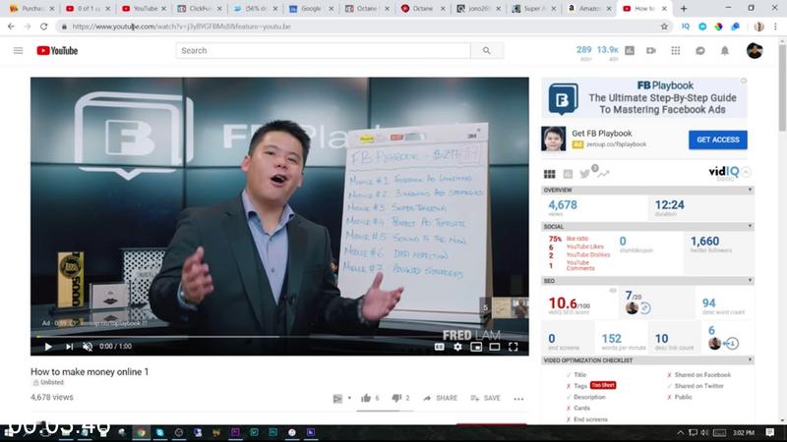787x442 pixels.
Task: Open the vidIQ browser extension icon
Action: pos(686,27)
